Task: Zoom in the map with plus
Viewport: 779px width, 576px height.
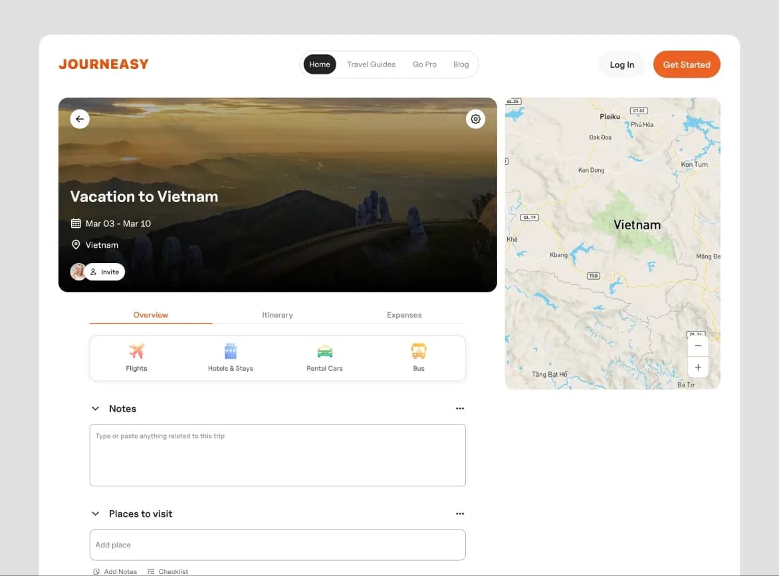Action: click(x=698, y=367)
